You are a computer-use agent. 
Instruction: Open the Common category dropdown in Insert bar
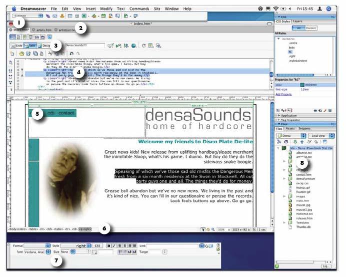click(28, 16)
